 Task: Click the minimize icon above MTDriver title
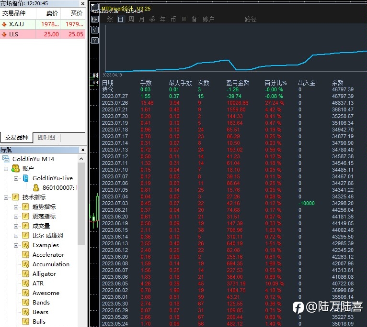[x=95, y=7]
